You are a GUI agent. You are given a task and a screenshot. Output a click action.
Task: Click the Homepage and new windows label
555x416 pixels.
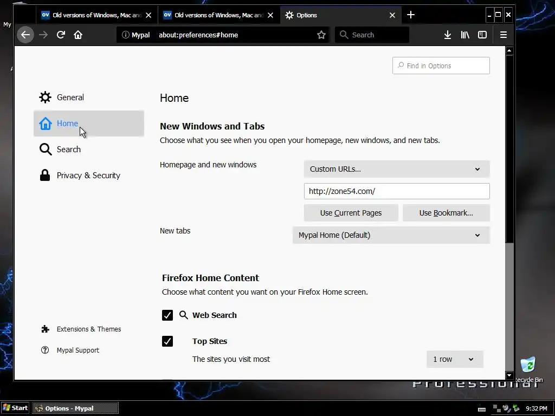pos(208,165)
